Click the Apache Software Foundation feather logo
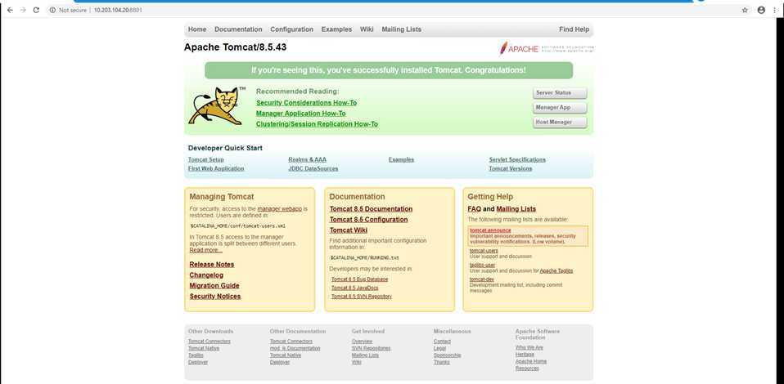 pos(546,48)
